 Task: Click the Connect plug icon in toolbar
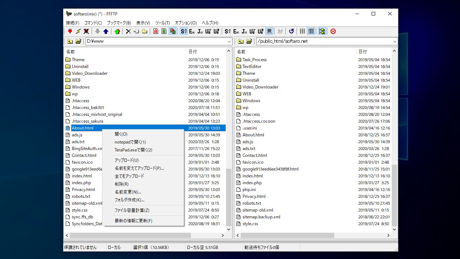click(x=70, y=31)
